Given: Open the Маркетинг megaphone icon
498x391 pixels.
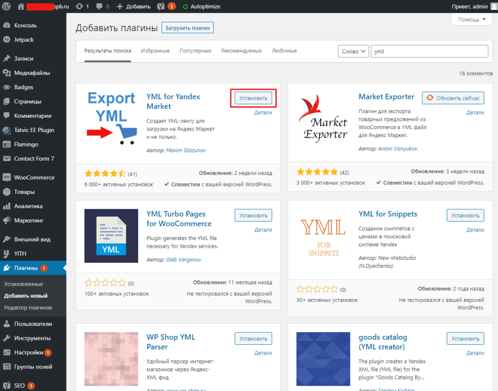Looking at the screenshot, I should coord(7,220).
